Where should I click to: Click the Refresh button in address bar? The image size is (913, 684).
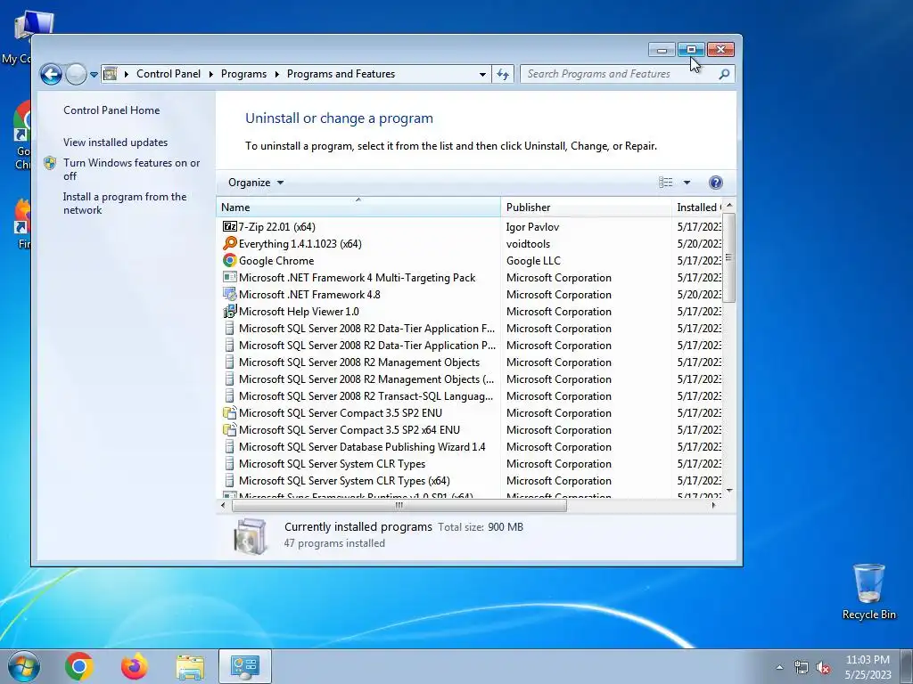503,75
